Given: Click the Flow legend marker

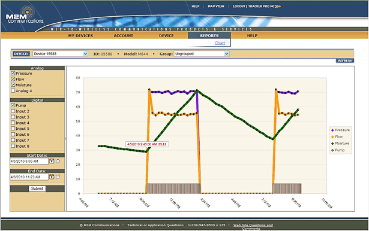Looking at the screenshot, I should coord(332,137).
